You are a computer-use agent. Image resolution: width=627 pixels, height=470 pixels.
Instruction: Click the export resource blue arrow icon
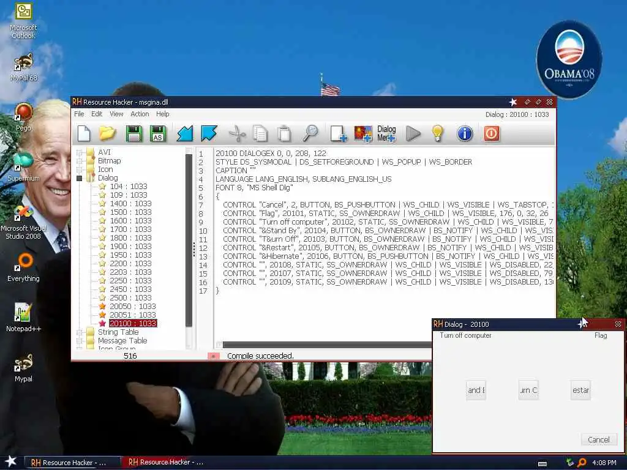coord(209,133)
